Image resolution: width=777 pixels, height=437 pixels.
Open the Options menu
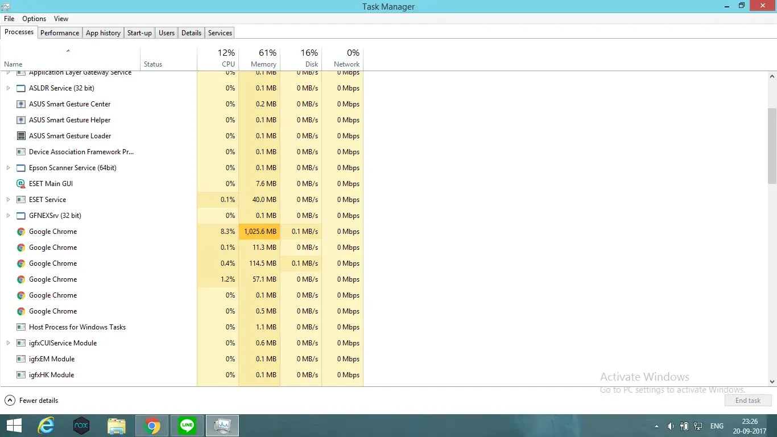pyautogui.click(x=34, y=19)
